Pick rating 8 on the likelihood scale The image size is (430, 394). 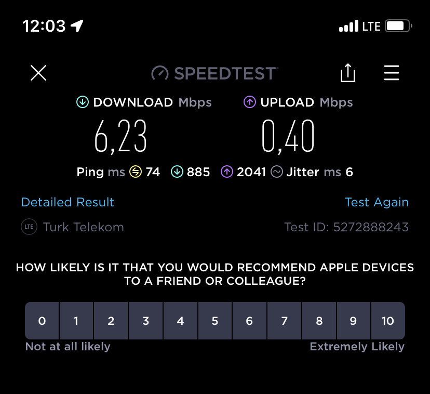coord(319,321)
